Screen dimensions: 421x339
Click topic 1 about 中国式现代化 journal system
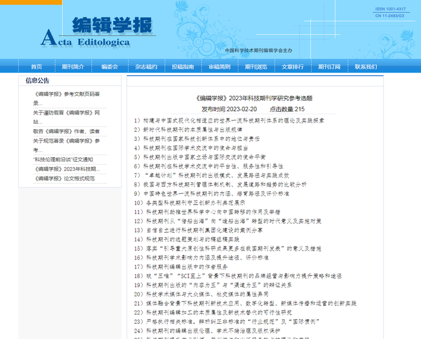pos(229,120)
